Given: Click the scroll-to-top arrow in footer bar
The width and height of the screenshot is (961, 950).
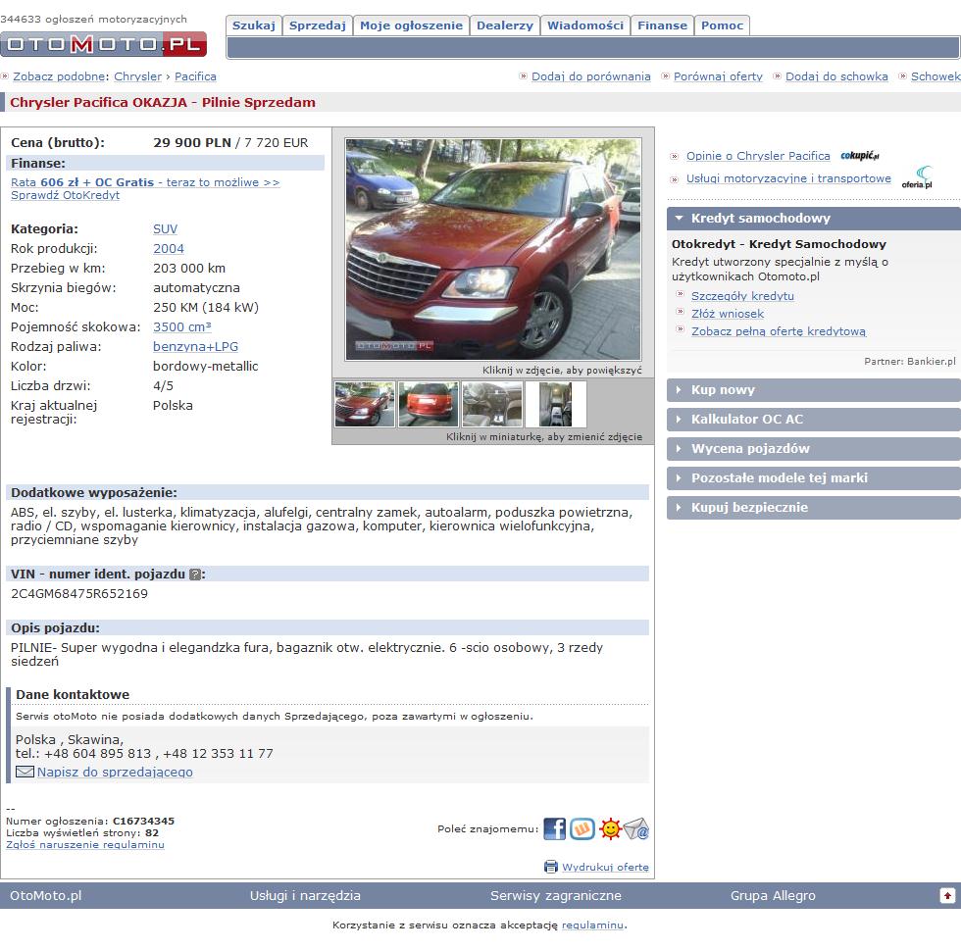Looking at the screenshot, I should tap(947, 895).
